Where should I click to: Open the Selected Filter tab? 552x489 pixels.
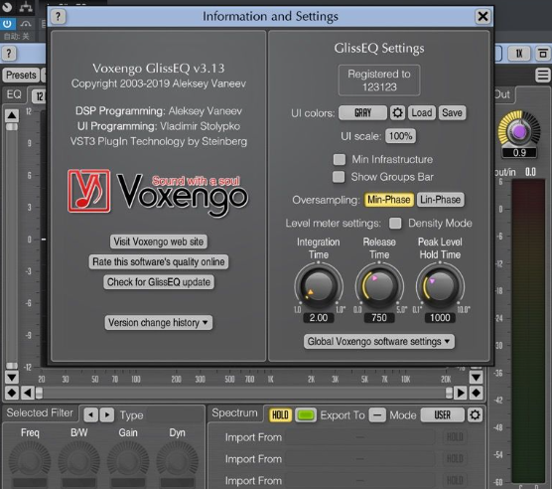[x=40, y=412]
